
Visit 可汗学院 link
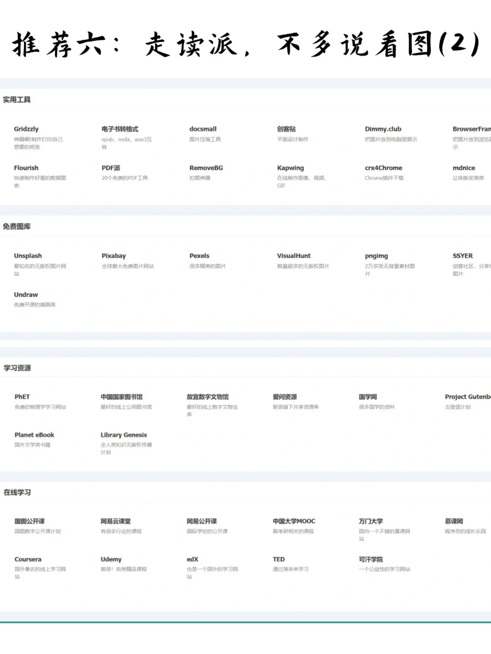[x=371, y=559]
